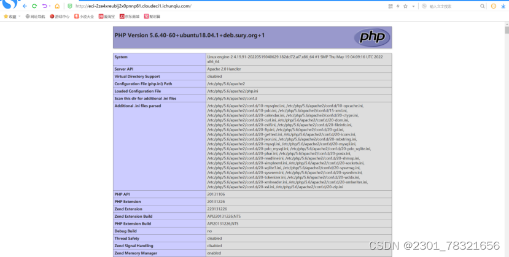Viewport: 509px width, 257px height.
Task: Click the System row label
Action: (x=121, y=57)
